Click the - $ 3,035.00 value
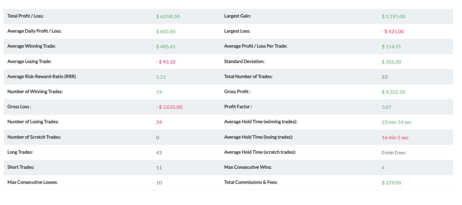Image resolution: width=462 pixels, height=205 pixels. click(x=169, y=107)
